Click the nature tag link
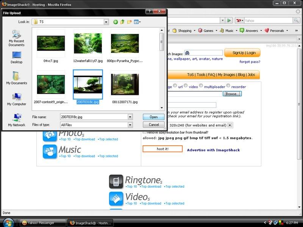The height and width of the screenshot is (227, 303). pyautogui.click(x=217, y=59)
